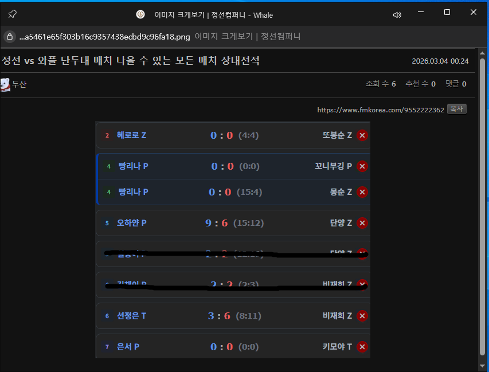Remove the 빵리나 P vs 몽순 Z match

362,192
